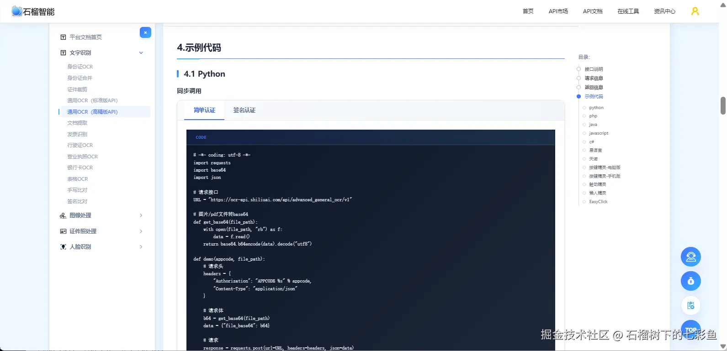Click the 平台文档首页 page icon
Screen dimensions: 727x351
(x=64, y=37)
